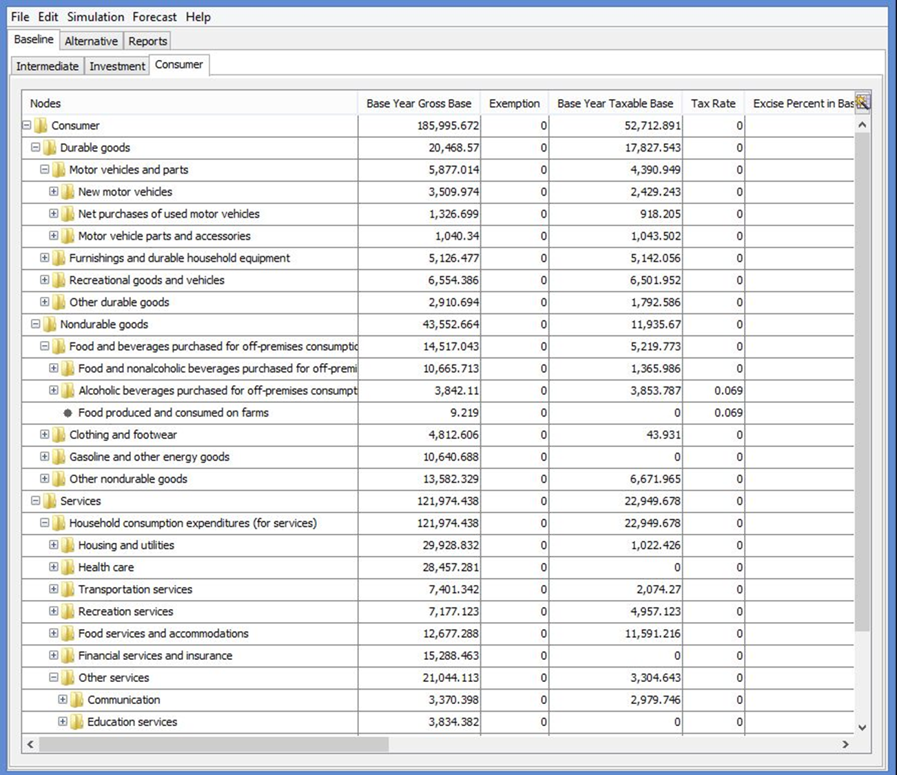The height and width of the screenshot is (775, 897).
Task: Expand the Other nondurable goods node
Action: tap(45, 479)
